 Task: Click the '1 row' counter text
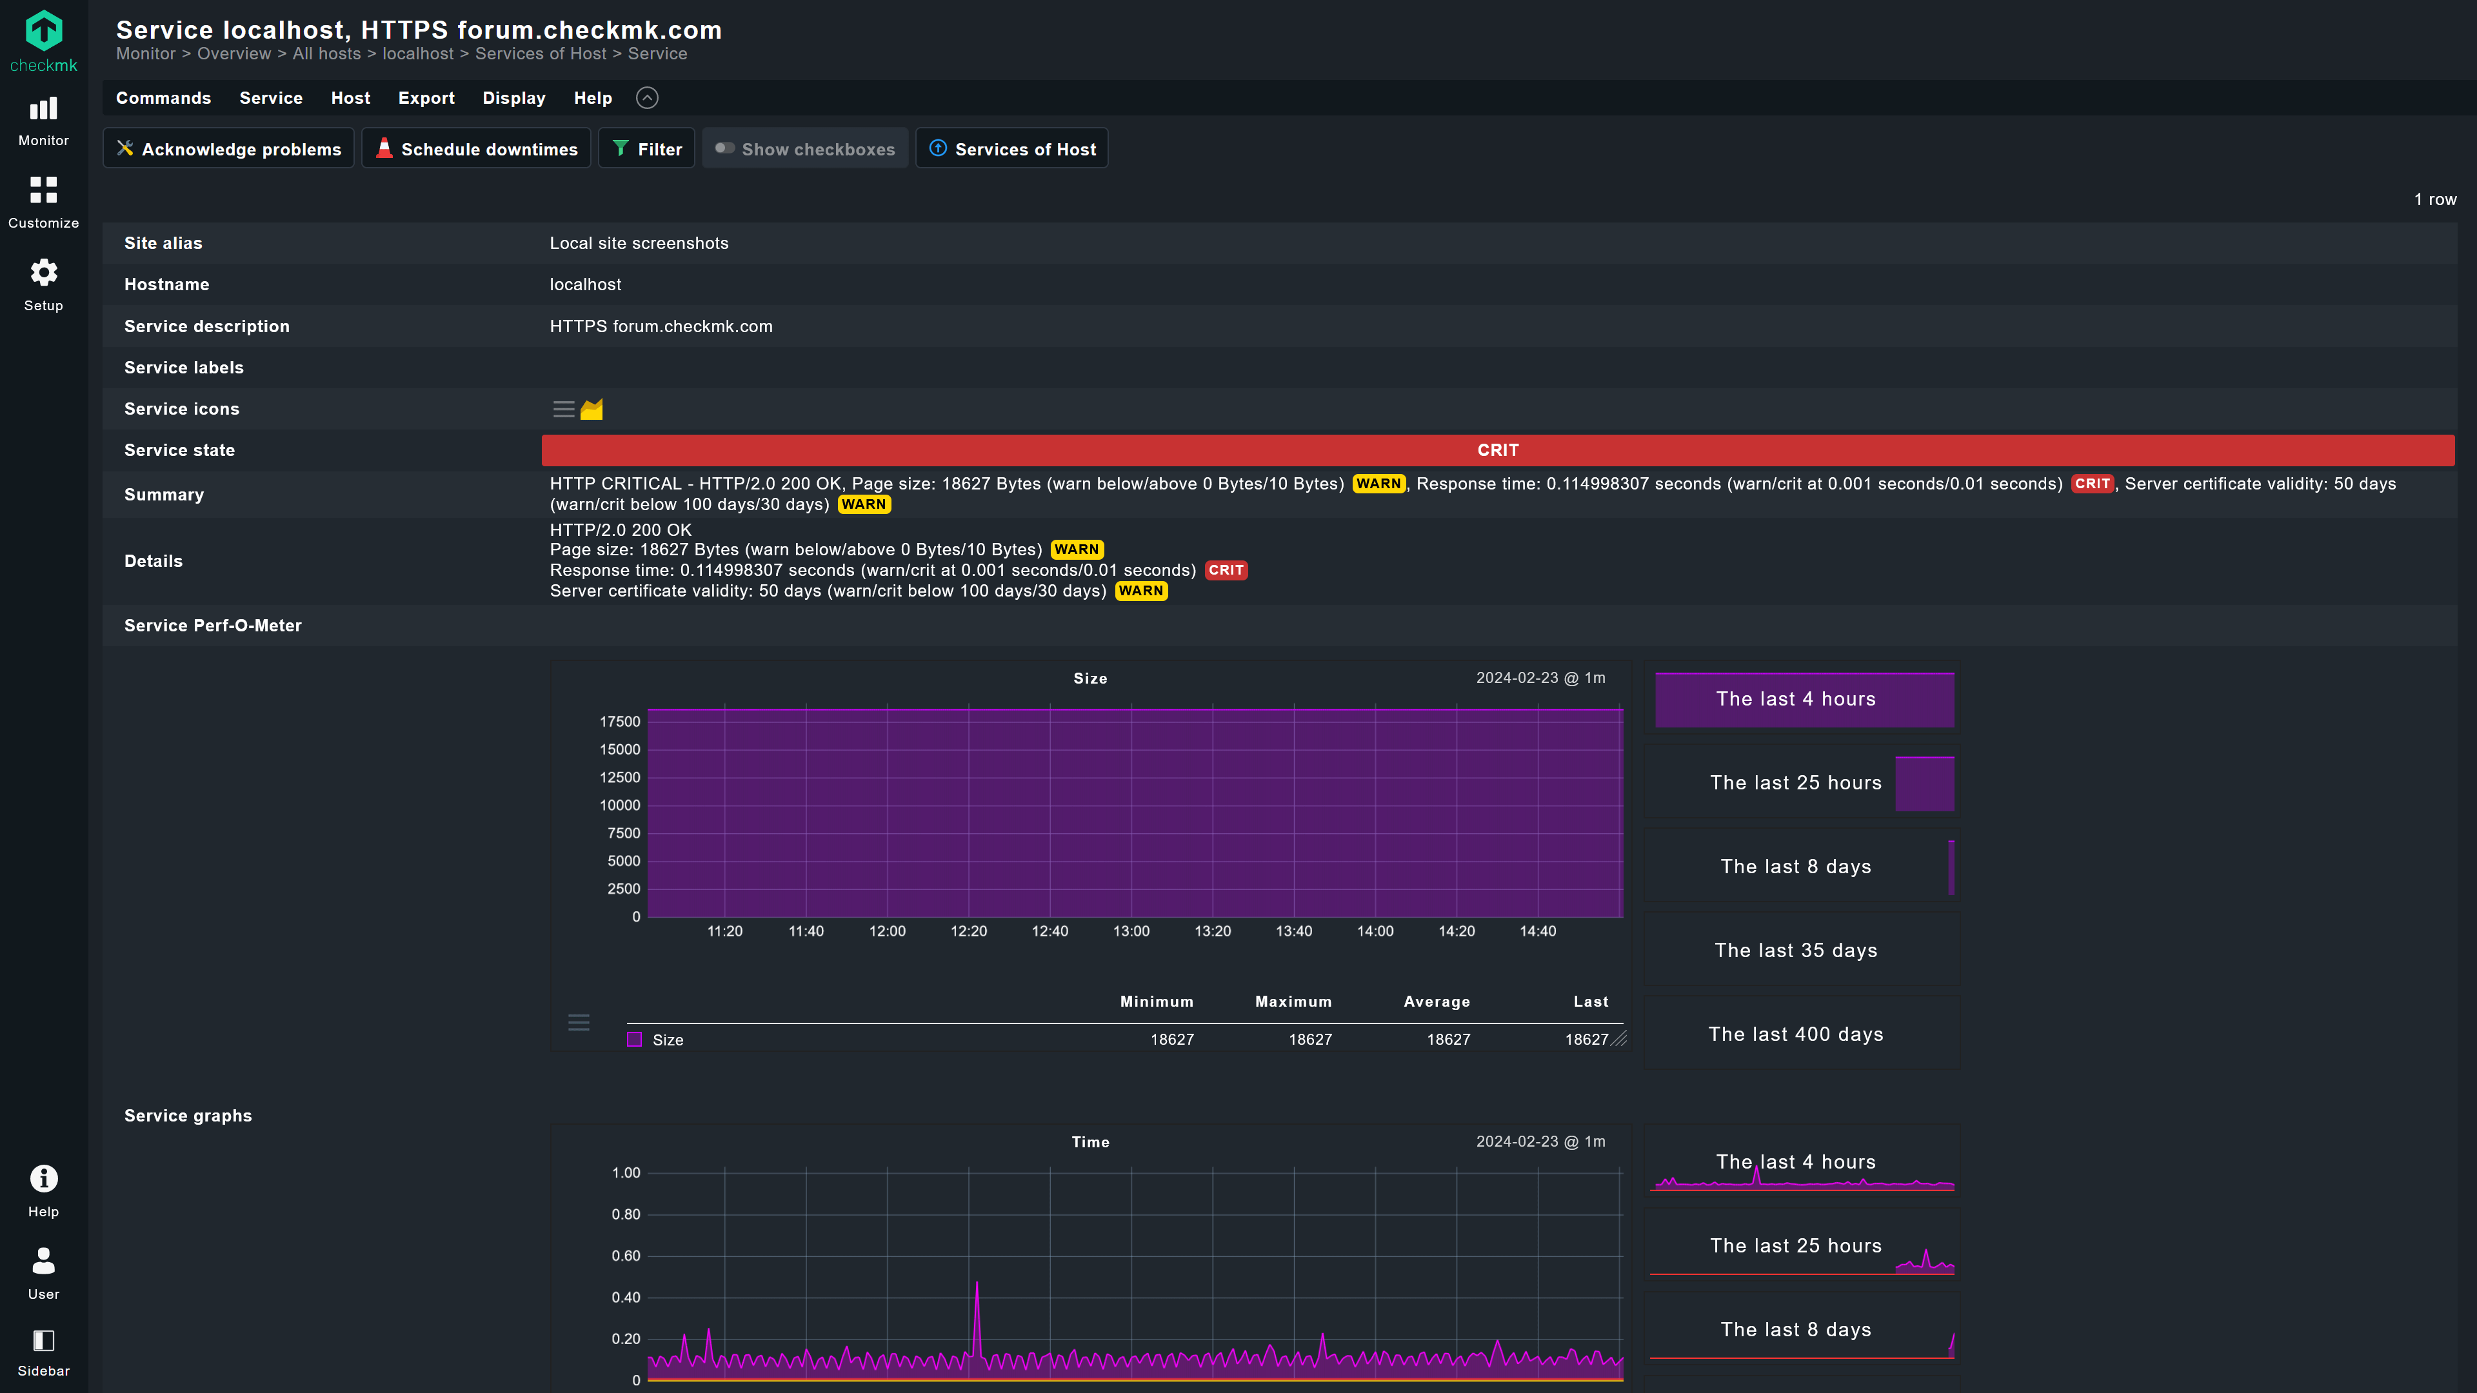[2434, 200]
